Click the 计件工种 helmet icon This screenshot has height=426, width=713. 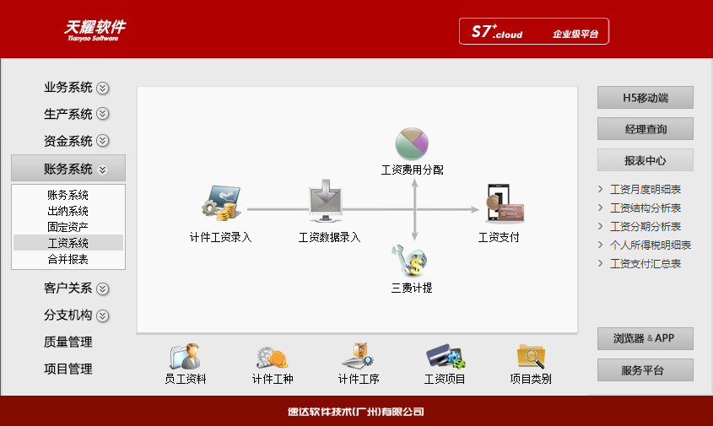(272, 357)
